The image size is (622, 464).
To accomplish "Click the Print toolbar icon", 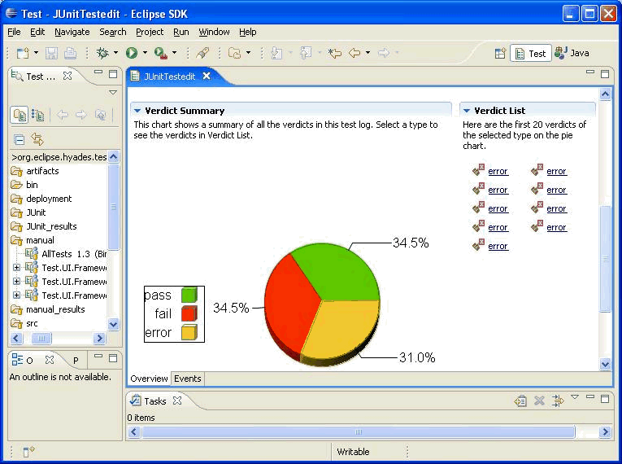I will tap(70, 53).
